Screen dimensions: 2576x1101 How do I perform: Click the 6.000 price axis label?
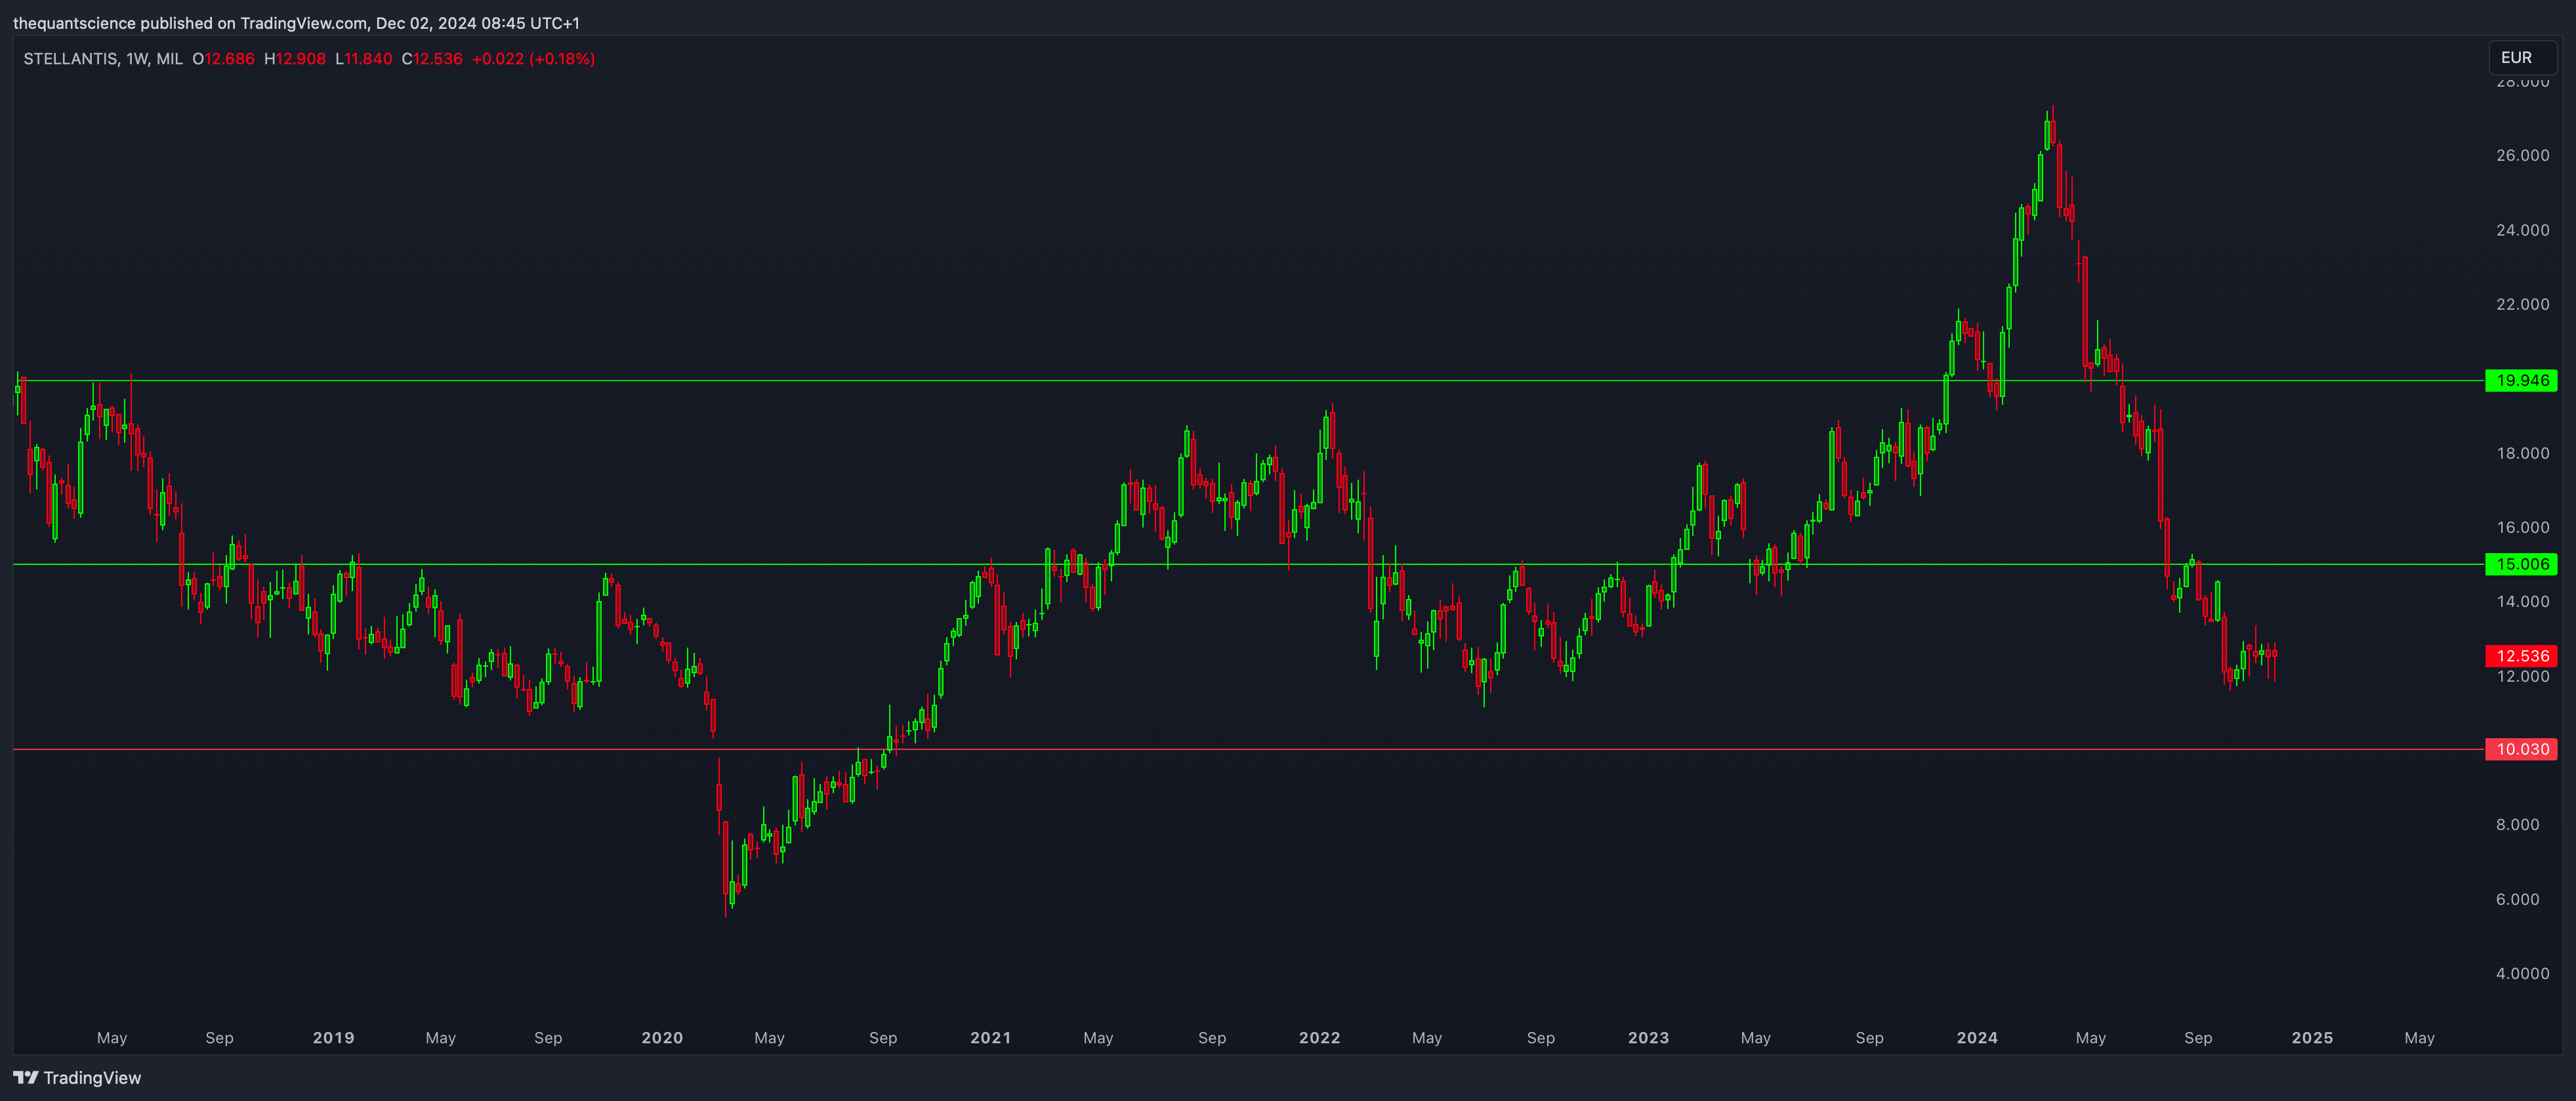[x=2517, y=899]
